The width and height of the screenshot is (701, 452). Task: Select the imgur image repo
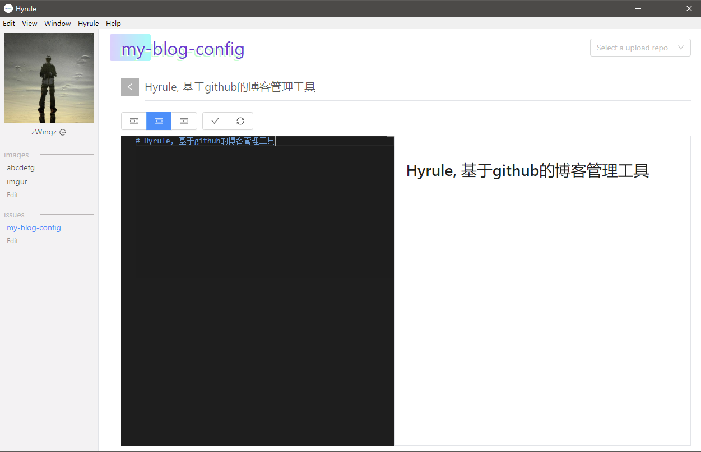click(x=17, y=181)
